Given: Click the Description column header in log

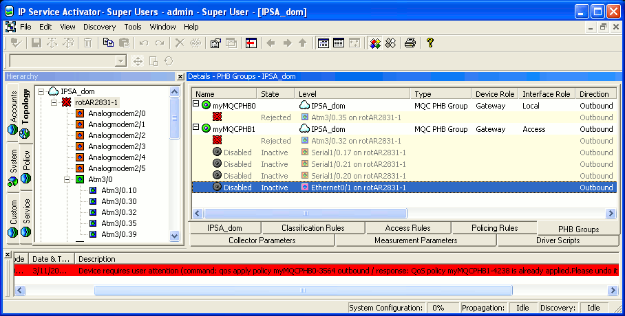Looking at the screenshot, I should 347,259.
